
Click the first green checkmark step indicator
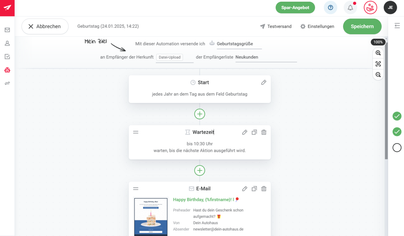(397, 116)
